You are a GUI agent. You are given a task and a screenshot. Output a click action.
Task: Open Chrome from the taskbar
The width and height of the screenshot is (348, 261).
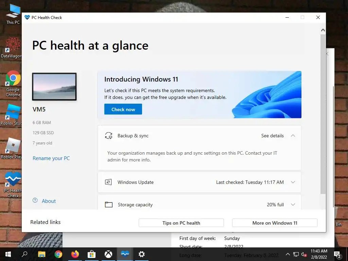point(58,254)
